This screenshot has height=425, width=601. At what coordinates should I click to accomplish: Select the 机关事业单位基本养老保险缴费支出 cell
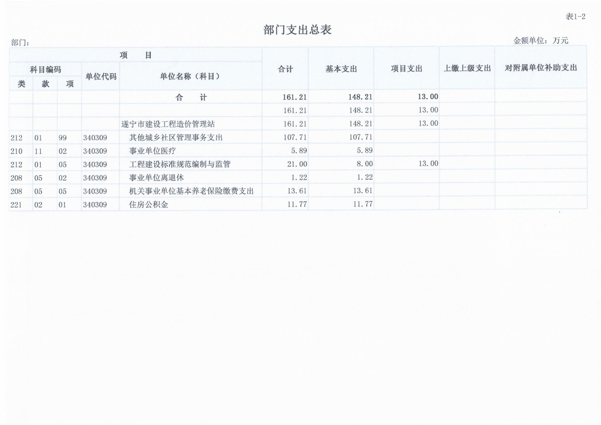pyautogui.click(x=191, y=191)
